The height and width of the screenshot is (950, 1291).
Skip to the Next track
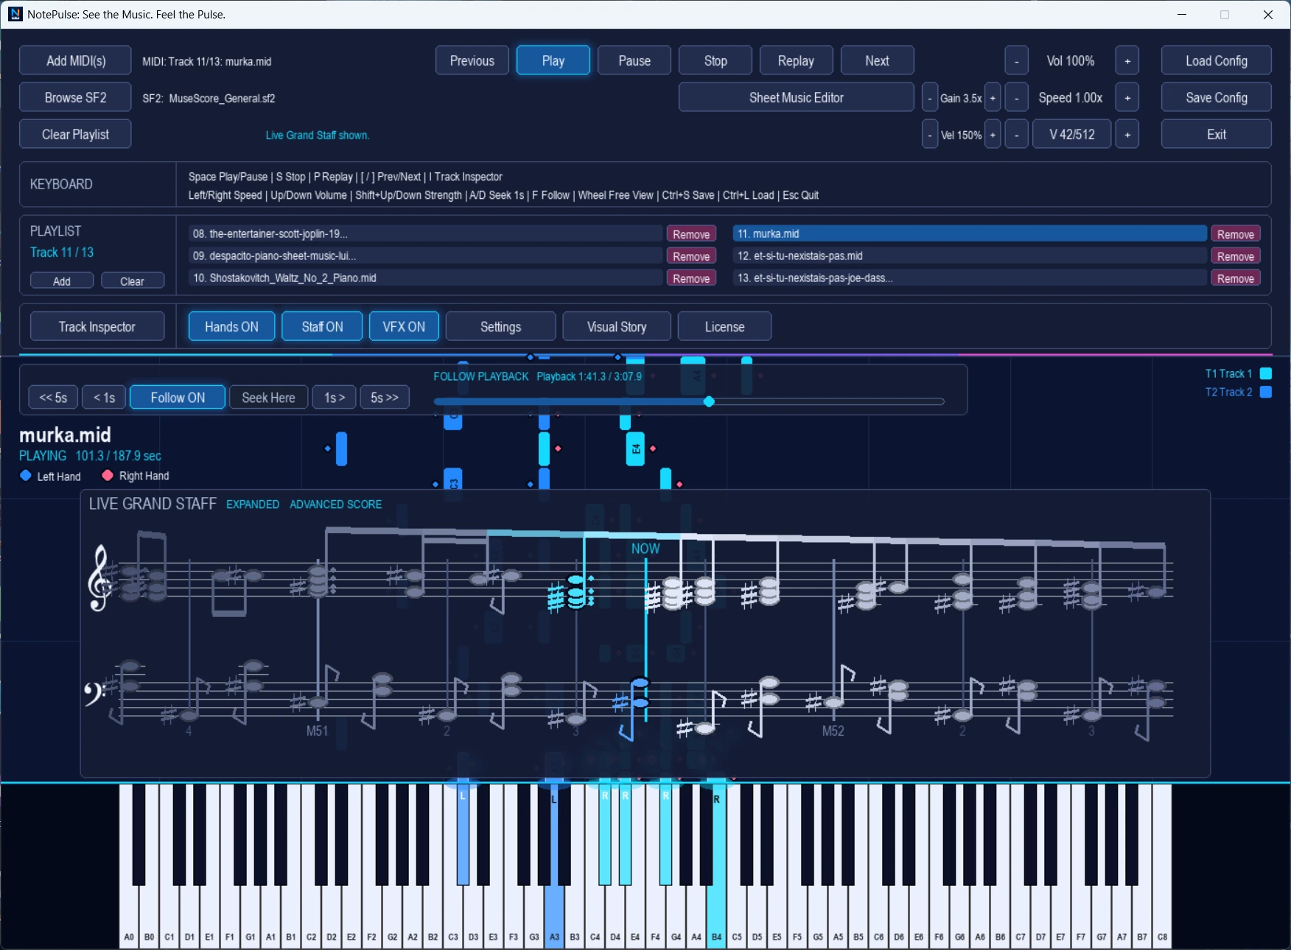pyautogui.click(x=878, y=60)
